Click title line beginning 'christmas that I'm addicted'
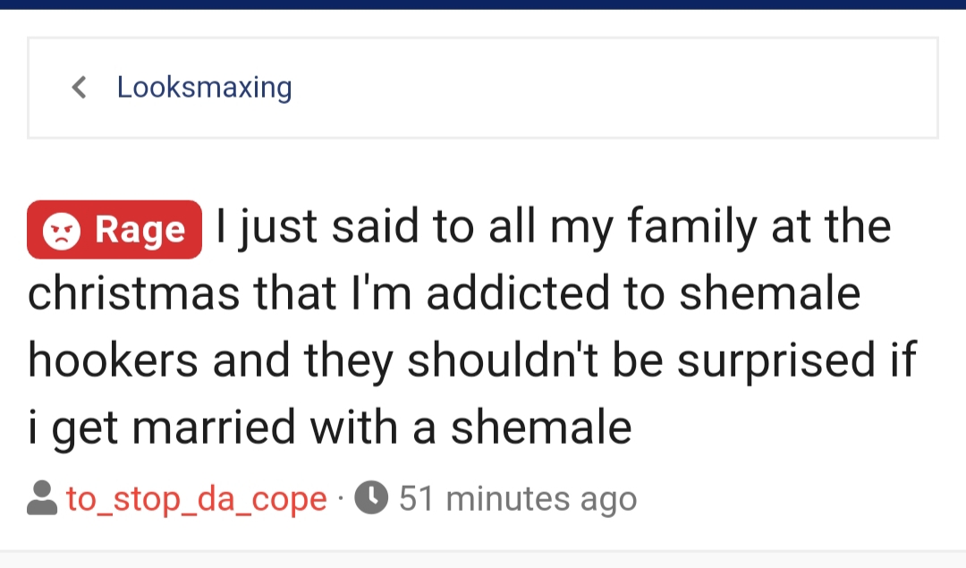 pyautogui.click(x=445, y=293)
